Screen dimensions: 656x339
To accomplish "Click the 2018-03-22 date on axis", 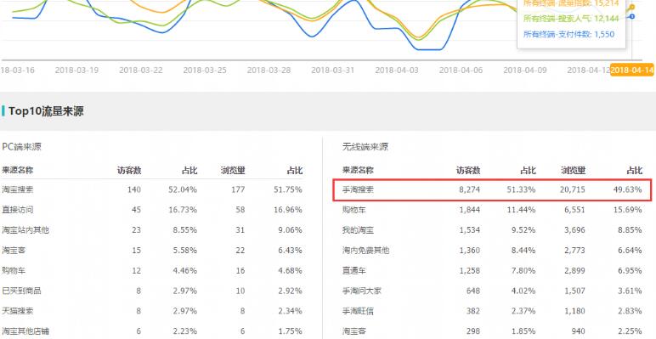I will [140, 70].
